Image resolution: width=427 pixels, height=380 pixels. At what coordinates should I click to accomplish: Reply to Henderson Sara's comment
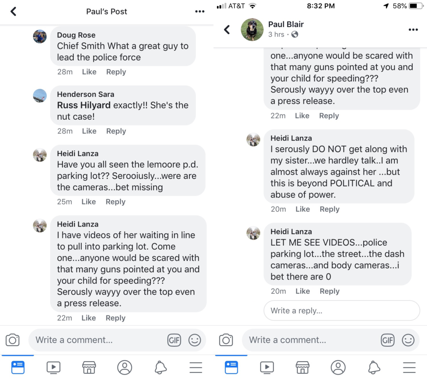116,131
